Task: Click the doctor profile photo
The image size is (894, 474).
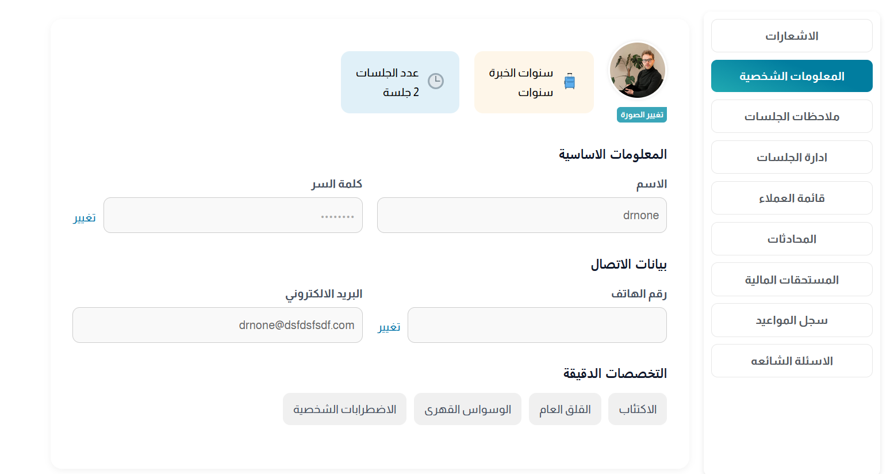Action: [x=637, y=71]
